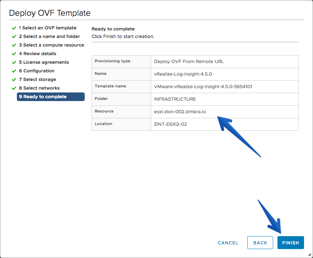Open step 8 Select networks
Screen dimensions: 313x258
[39, 88]
